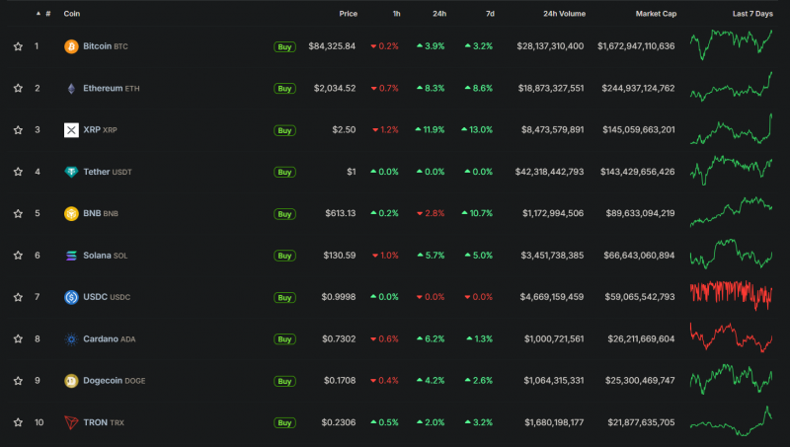
Task: Click the XRP logo icon
Action: click(x=71, y=130)
